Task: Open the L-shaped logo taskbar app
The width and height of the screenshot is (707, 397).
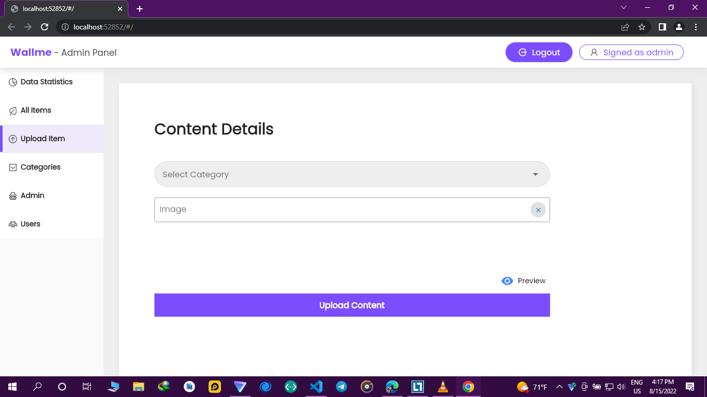Action: [418, 387]
